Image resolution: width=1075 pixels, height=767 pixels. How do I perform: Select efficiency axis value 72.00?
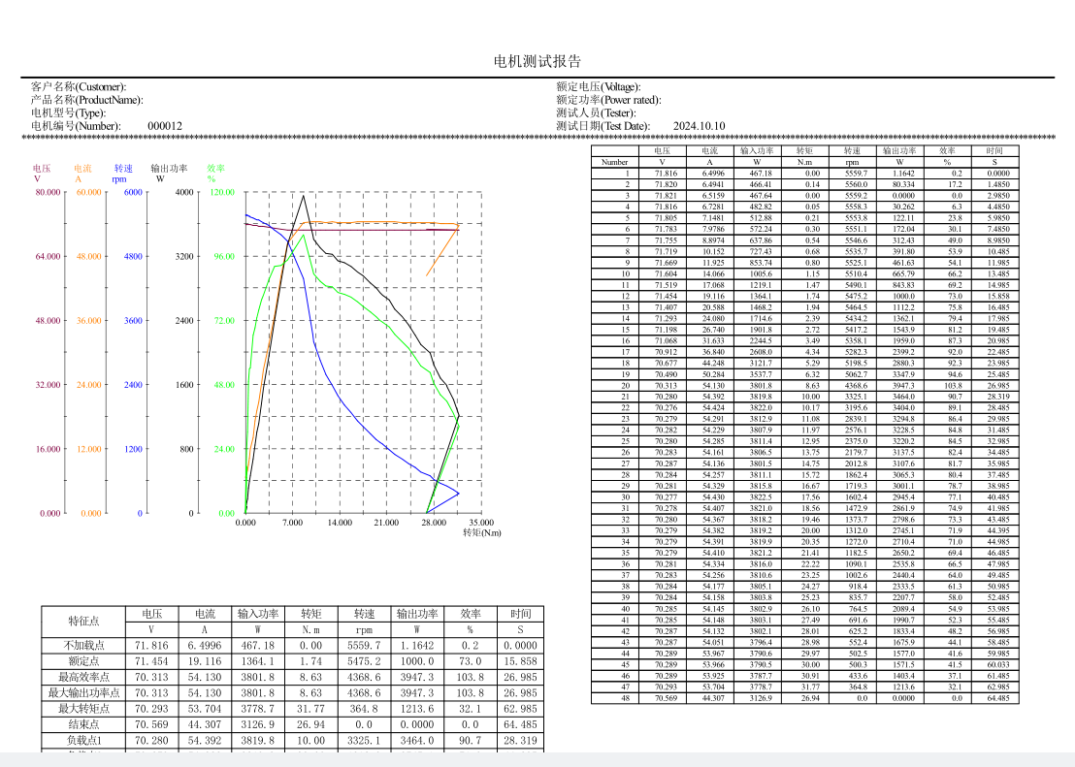[224, 321]
